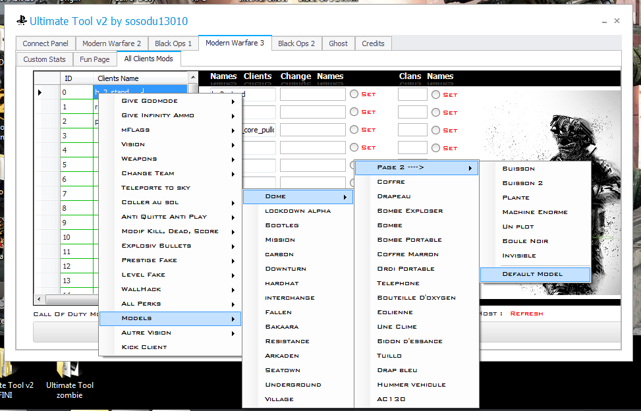Expand the Vision submenu
Screen dimensions: 641x411
pyautogui.click(x=170, y=145)
